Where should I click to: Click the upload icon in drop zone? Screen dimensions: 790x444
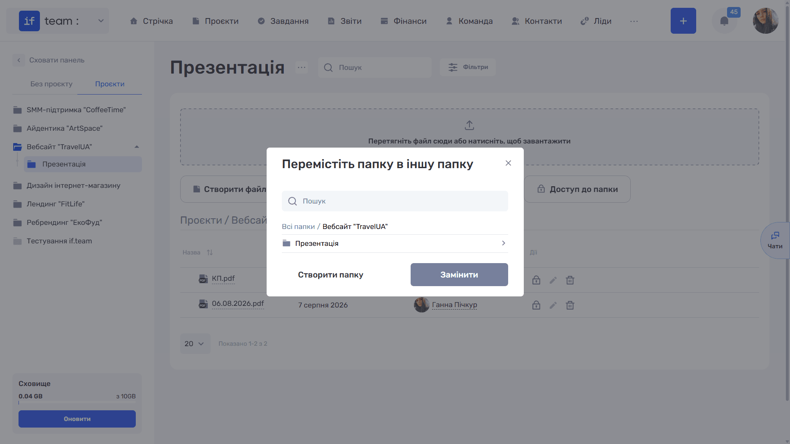pos(469,125)
